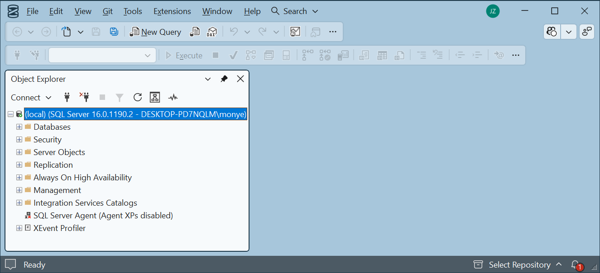Open the Git menu
Viewport: 600px width, 273px height.
tap(108, 11)
